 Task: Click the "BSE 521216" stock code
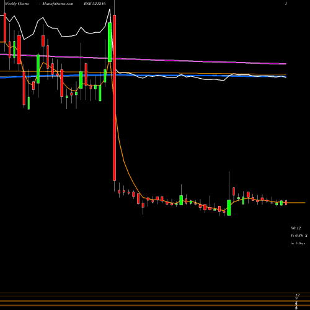point(95,4)
